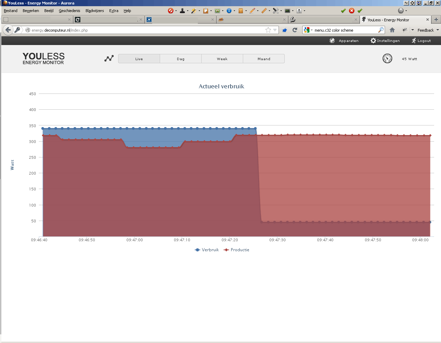This screenshot has width=441, height=343.
Task: Switch to the browser tab with C icon
Action: [x=109, y=20]
